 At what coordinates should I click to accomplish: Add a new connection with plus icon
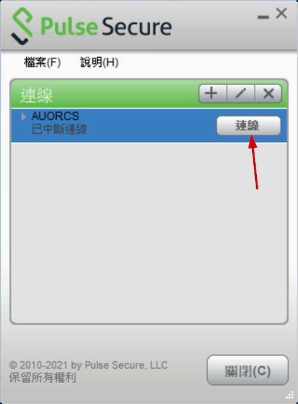coord(212,94)
